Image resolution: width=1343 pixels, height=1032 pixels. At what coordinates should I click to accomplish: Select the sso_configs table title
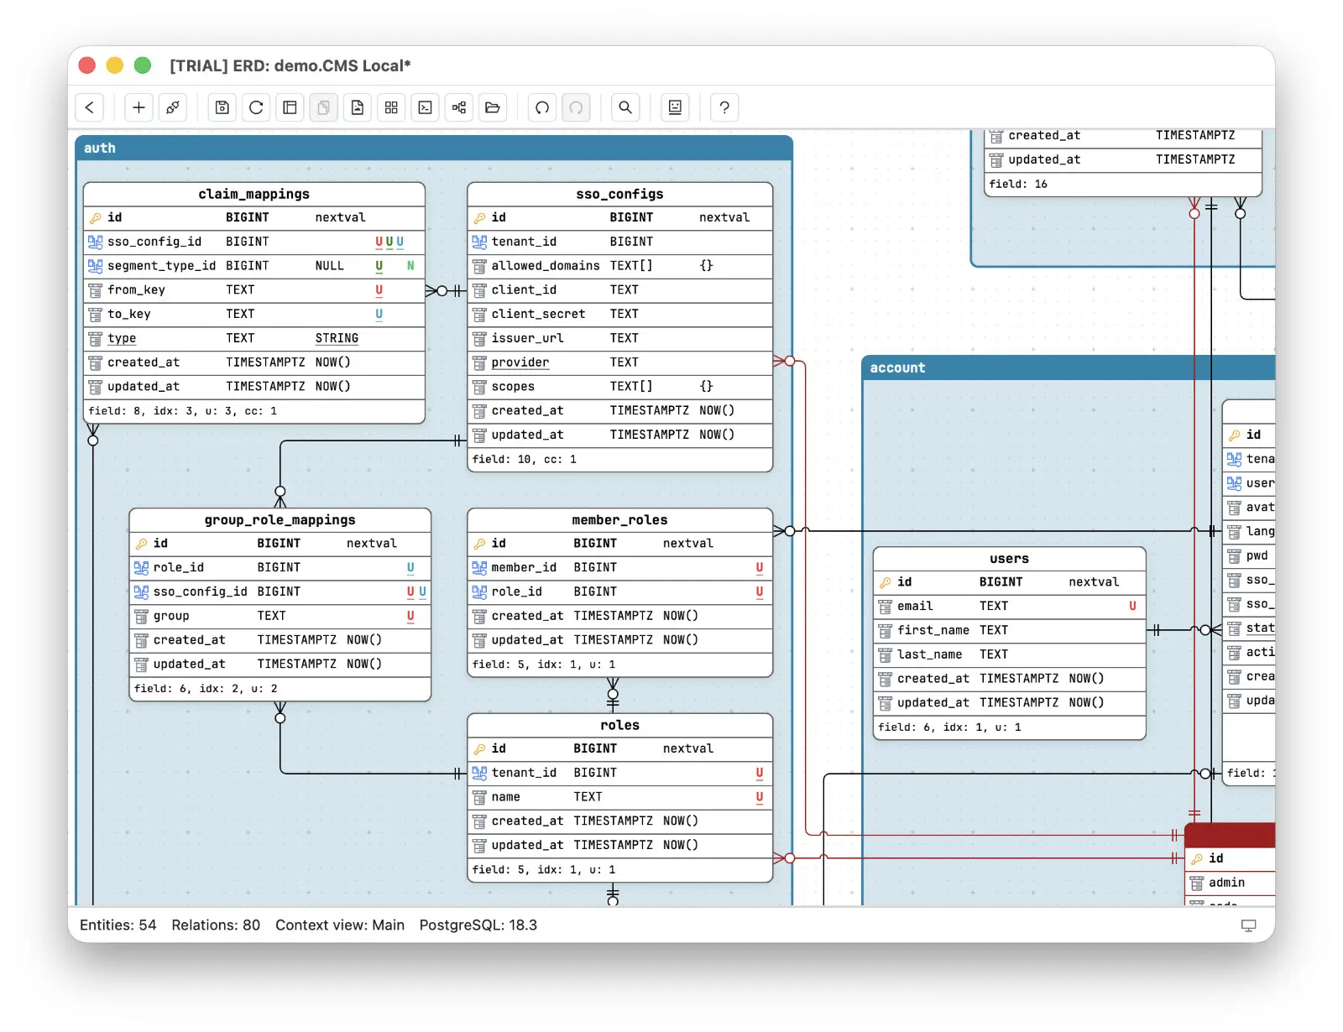[620, 194]
